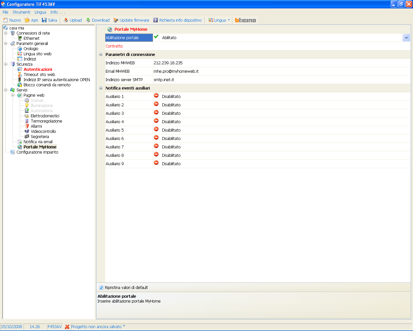Click the Lingua sito web icon
The width and height of the screenshot is (413, 331).
point(20,54)
